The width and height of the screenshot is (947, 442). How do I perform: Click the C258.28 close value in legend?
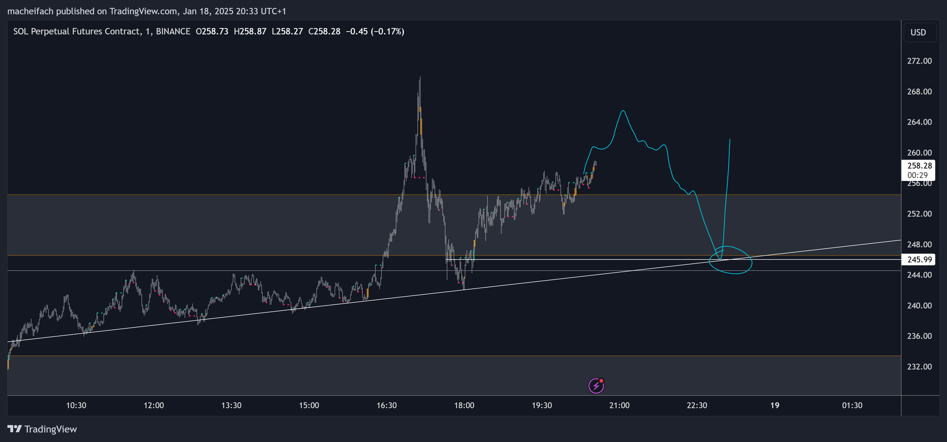point(324,31)
